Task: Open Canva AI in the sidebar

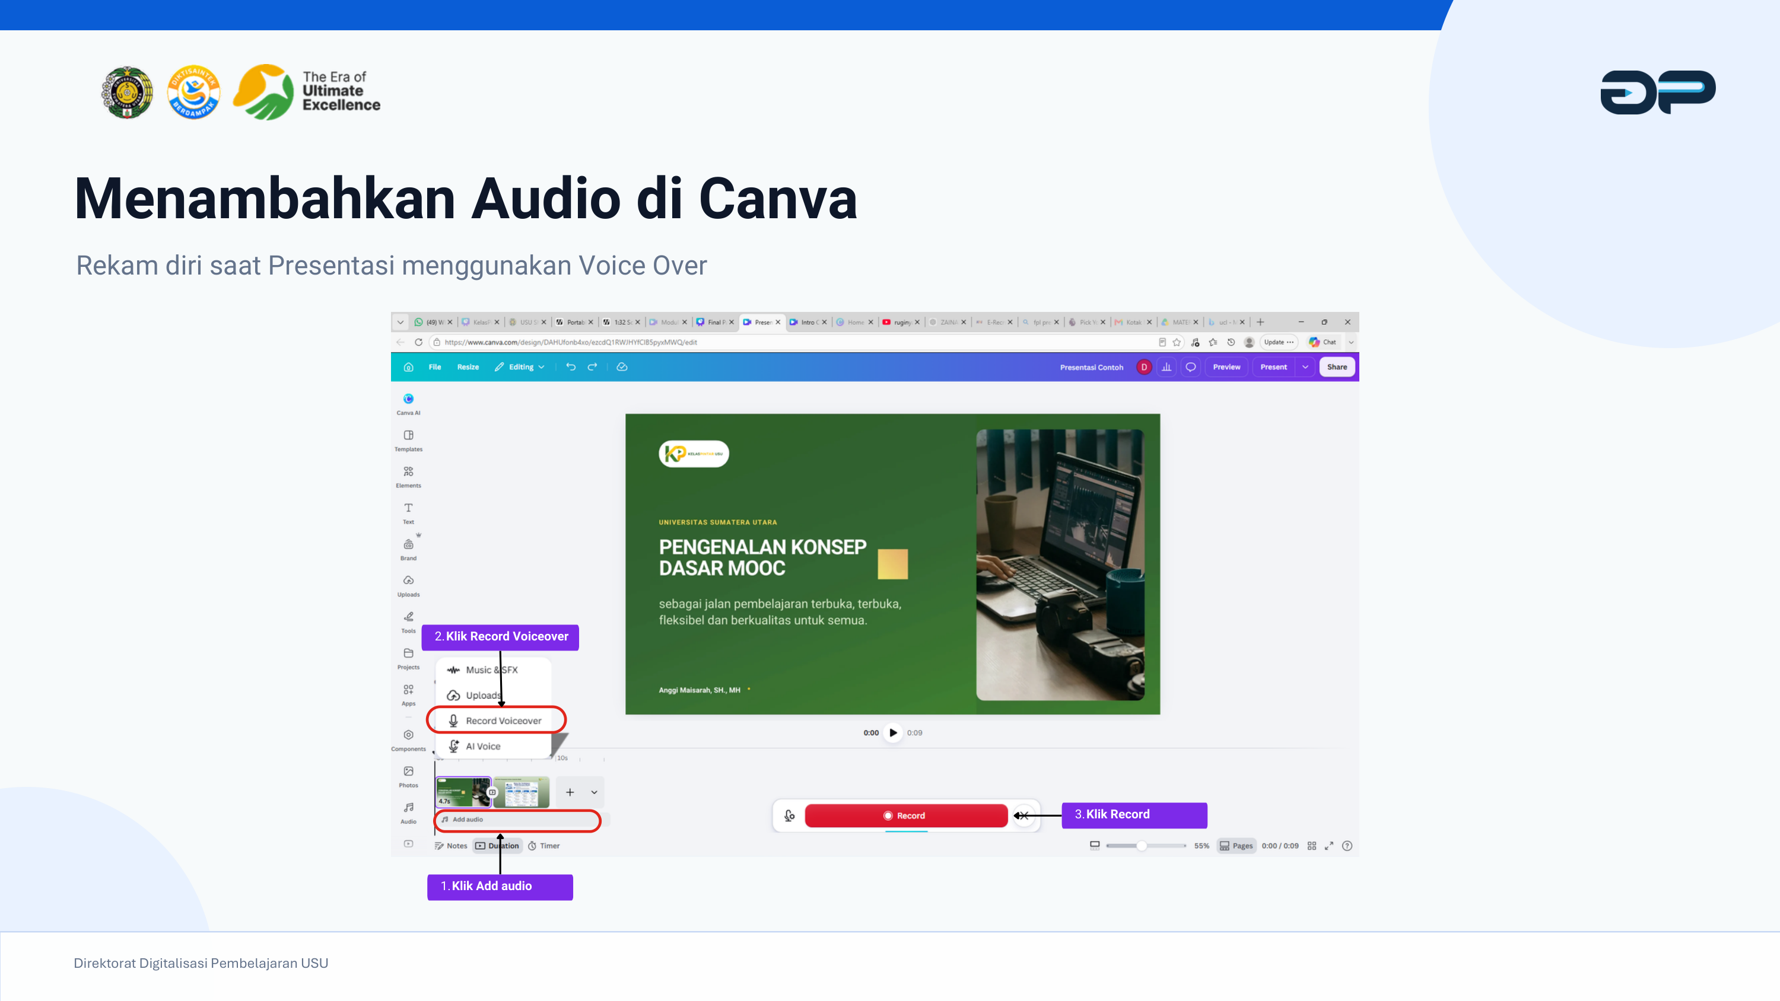Action: [x=408, y=403]
